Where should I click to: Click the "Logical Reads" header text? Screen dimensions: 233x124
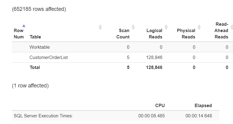coord(154,34)
